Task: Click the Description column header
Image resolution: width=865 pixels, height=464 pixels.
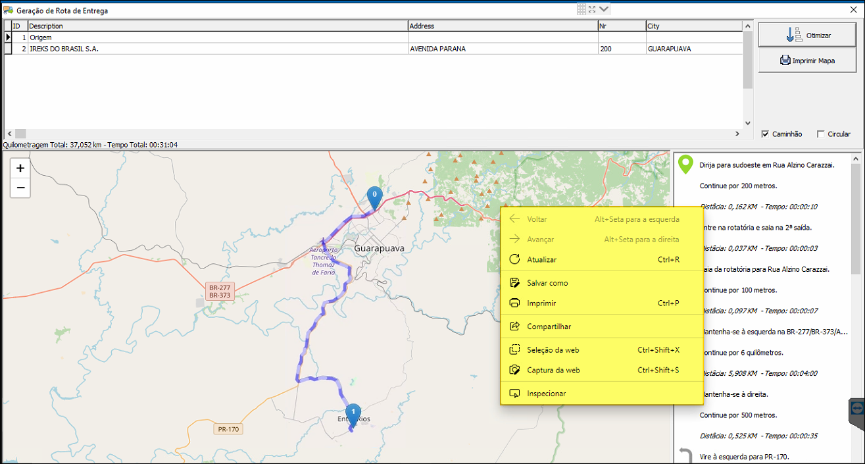Action: point(217,26)
